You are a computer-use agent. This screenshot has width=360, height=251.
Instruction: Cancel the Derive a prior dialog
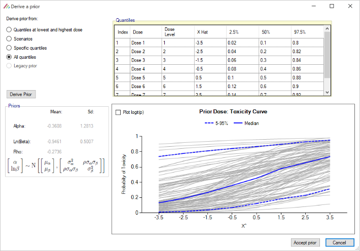click(x=339, y=242)
